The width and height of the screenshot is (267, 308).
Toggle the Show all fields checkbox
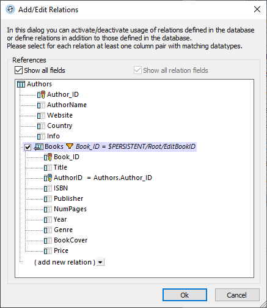click(18, 70)
